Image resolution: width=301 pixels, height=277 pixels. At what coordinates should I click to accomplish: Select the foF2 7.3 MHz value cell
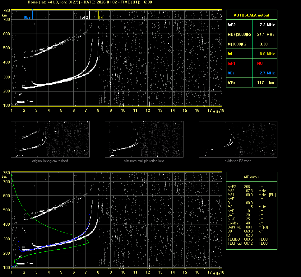click(267, 25)
